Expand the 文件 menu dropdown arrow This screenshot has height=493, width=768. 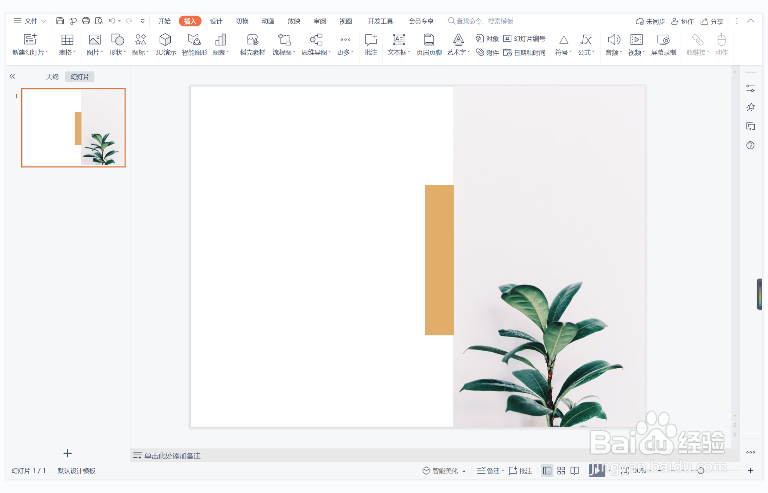pos(44,21)
